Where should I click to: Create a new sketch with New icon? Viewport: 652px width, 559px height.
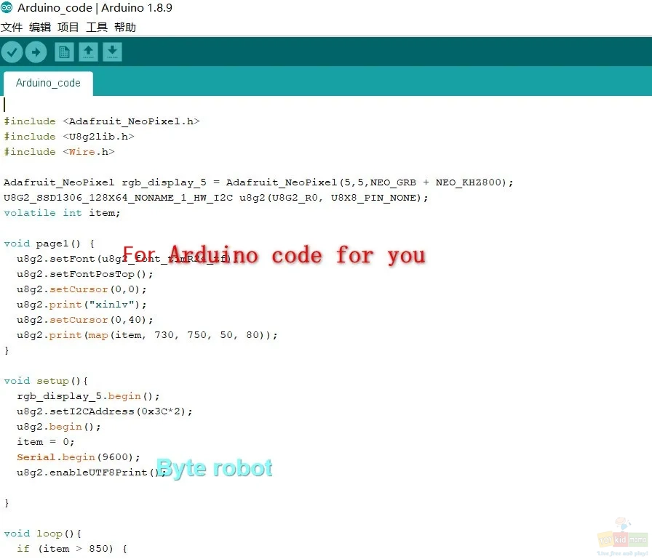pos(64,52)
